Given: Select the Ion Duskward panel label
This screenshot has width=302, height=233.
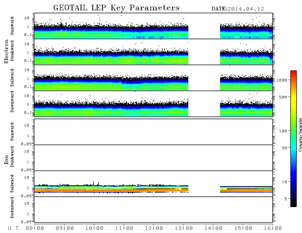Looking at the screenshot, I should (12, 156).
